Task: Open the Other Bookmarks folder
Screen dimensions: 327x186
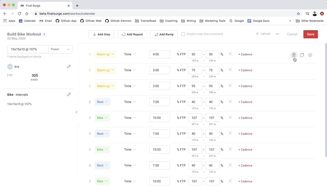Action: point(310,21)
